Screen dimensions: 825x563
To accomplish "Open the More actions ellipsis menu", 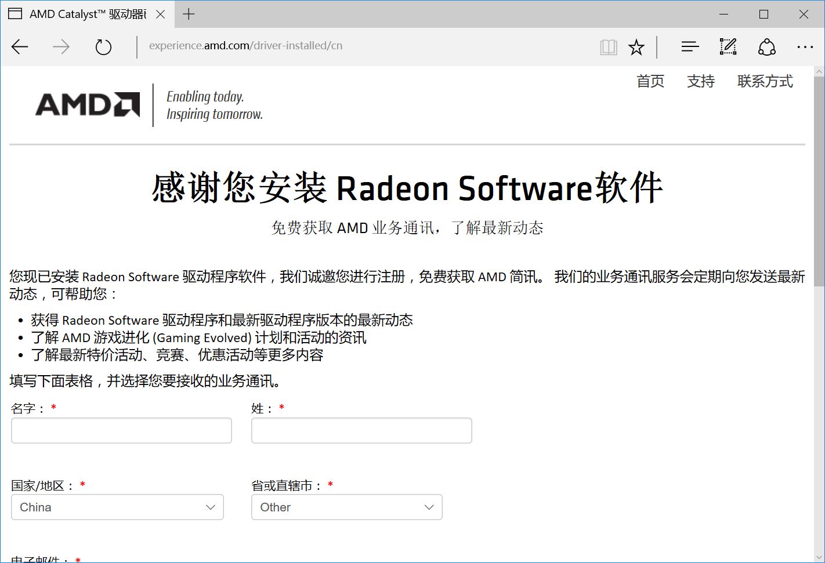I will (x=805, y=47).
